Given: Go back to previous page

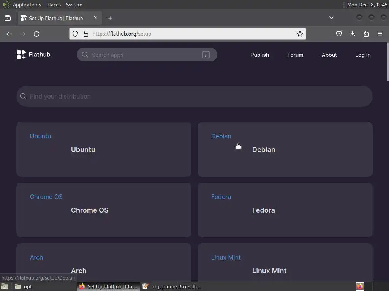Looking at the screenshot, I should (x=9, y=34).
